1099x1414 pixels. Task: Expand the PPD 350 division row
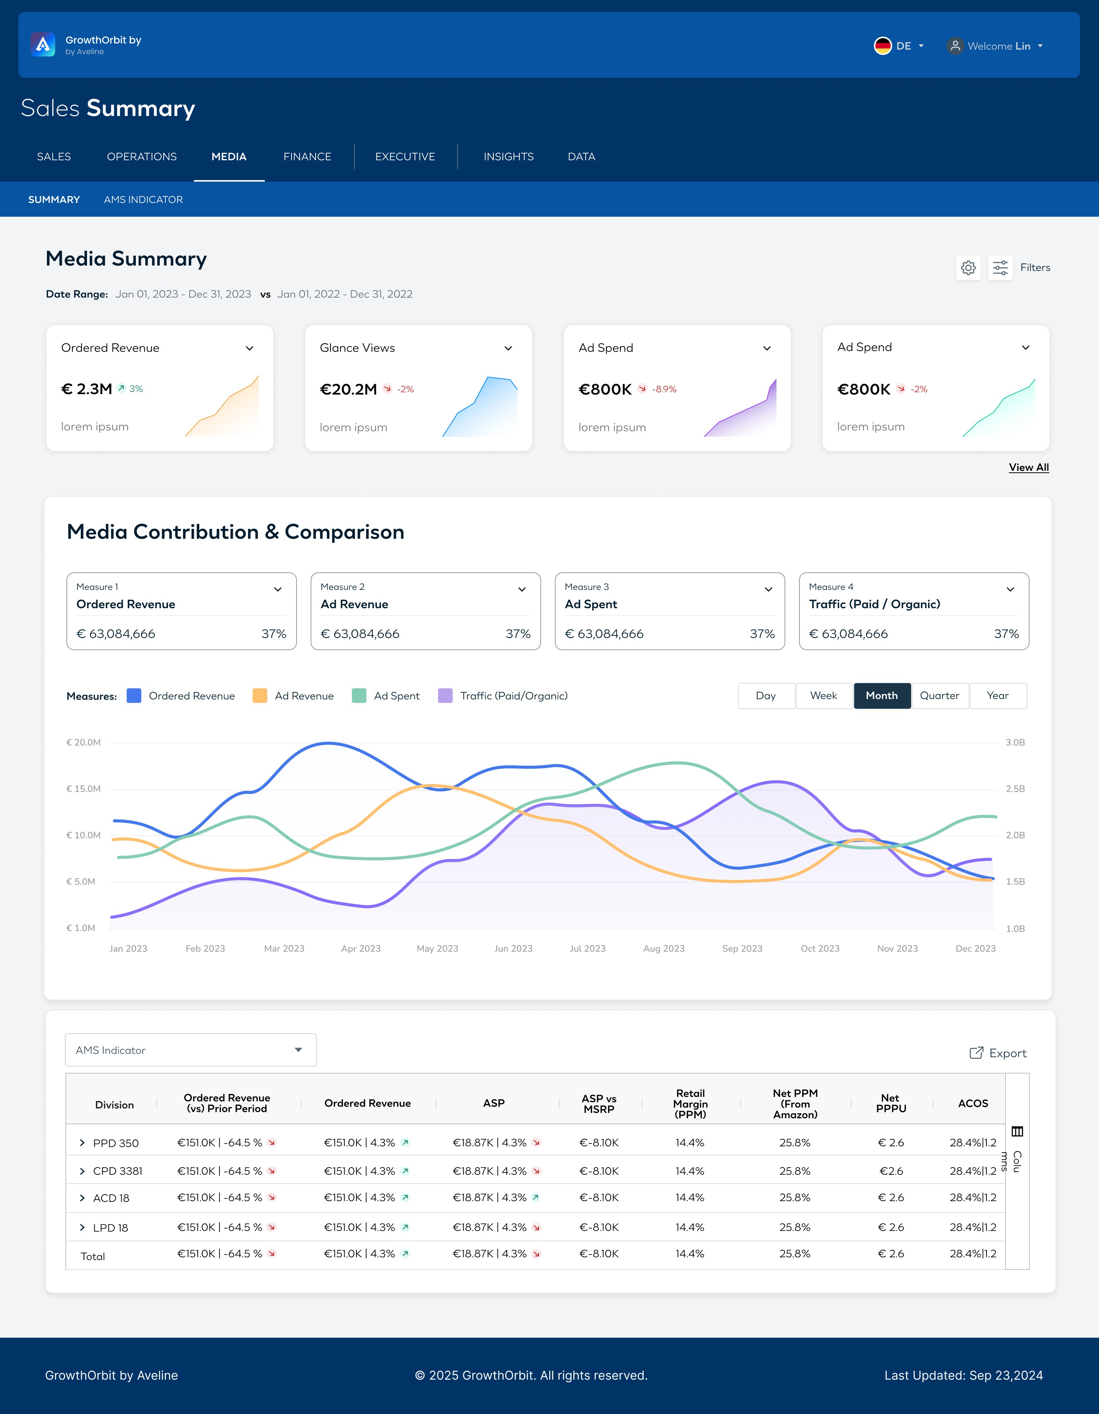82,1143
